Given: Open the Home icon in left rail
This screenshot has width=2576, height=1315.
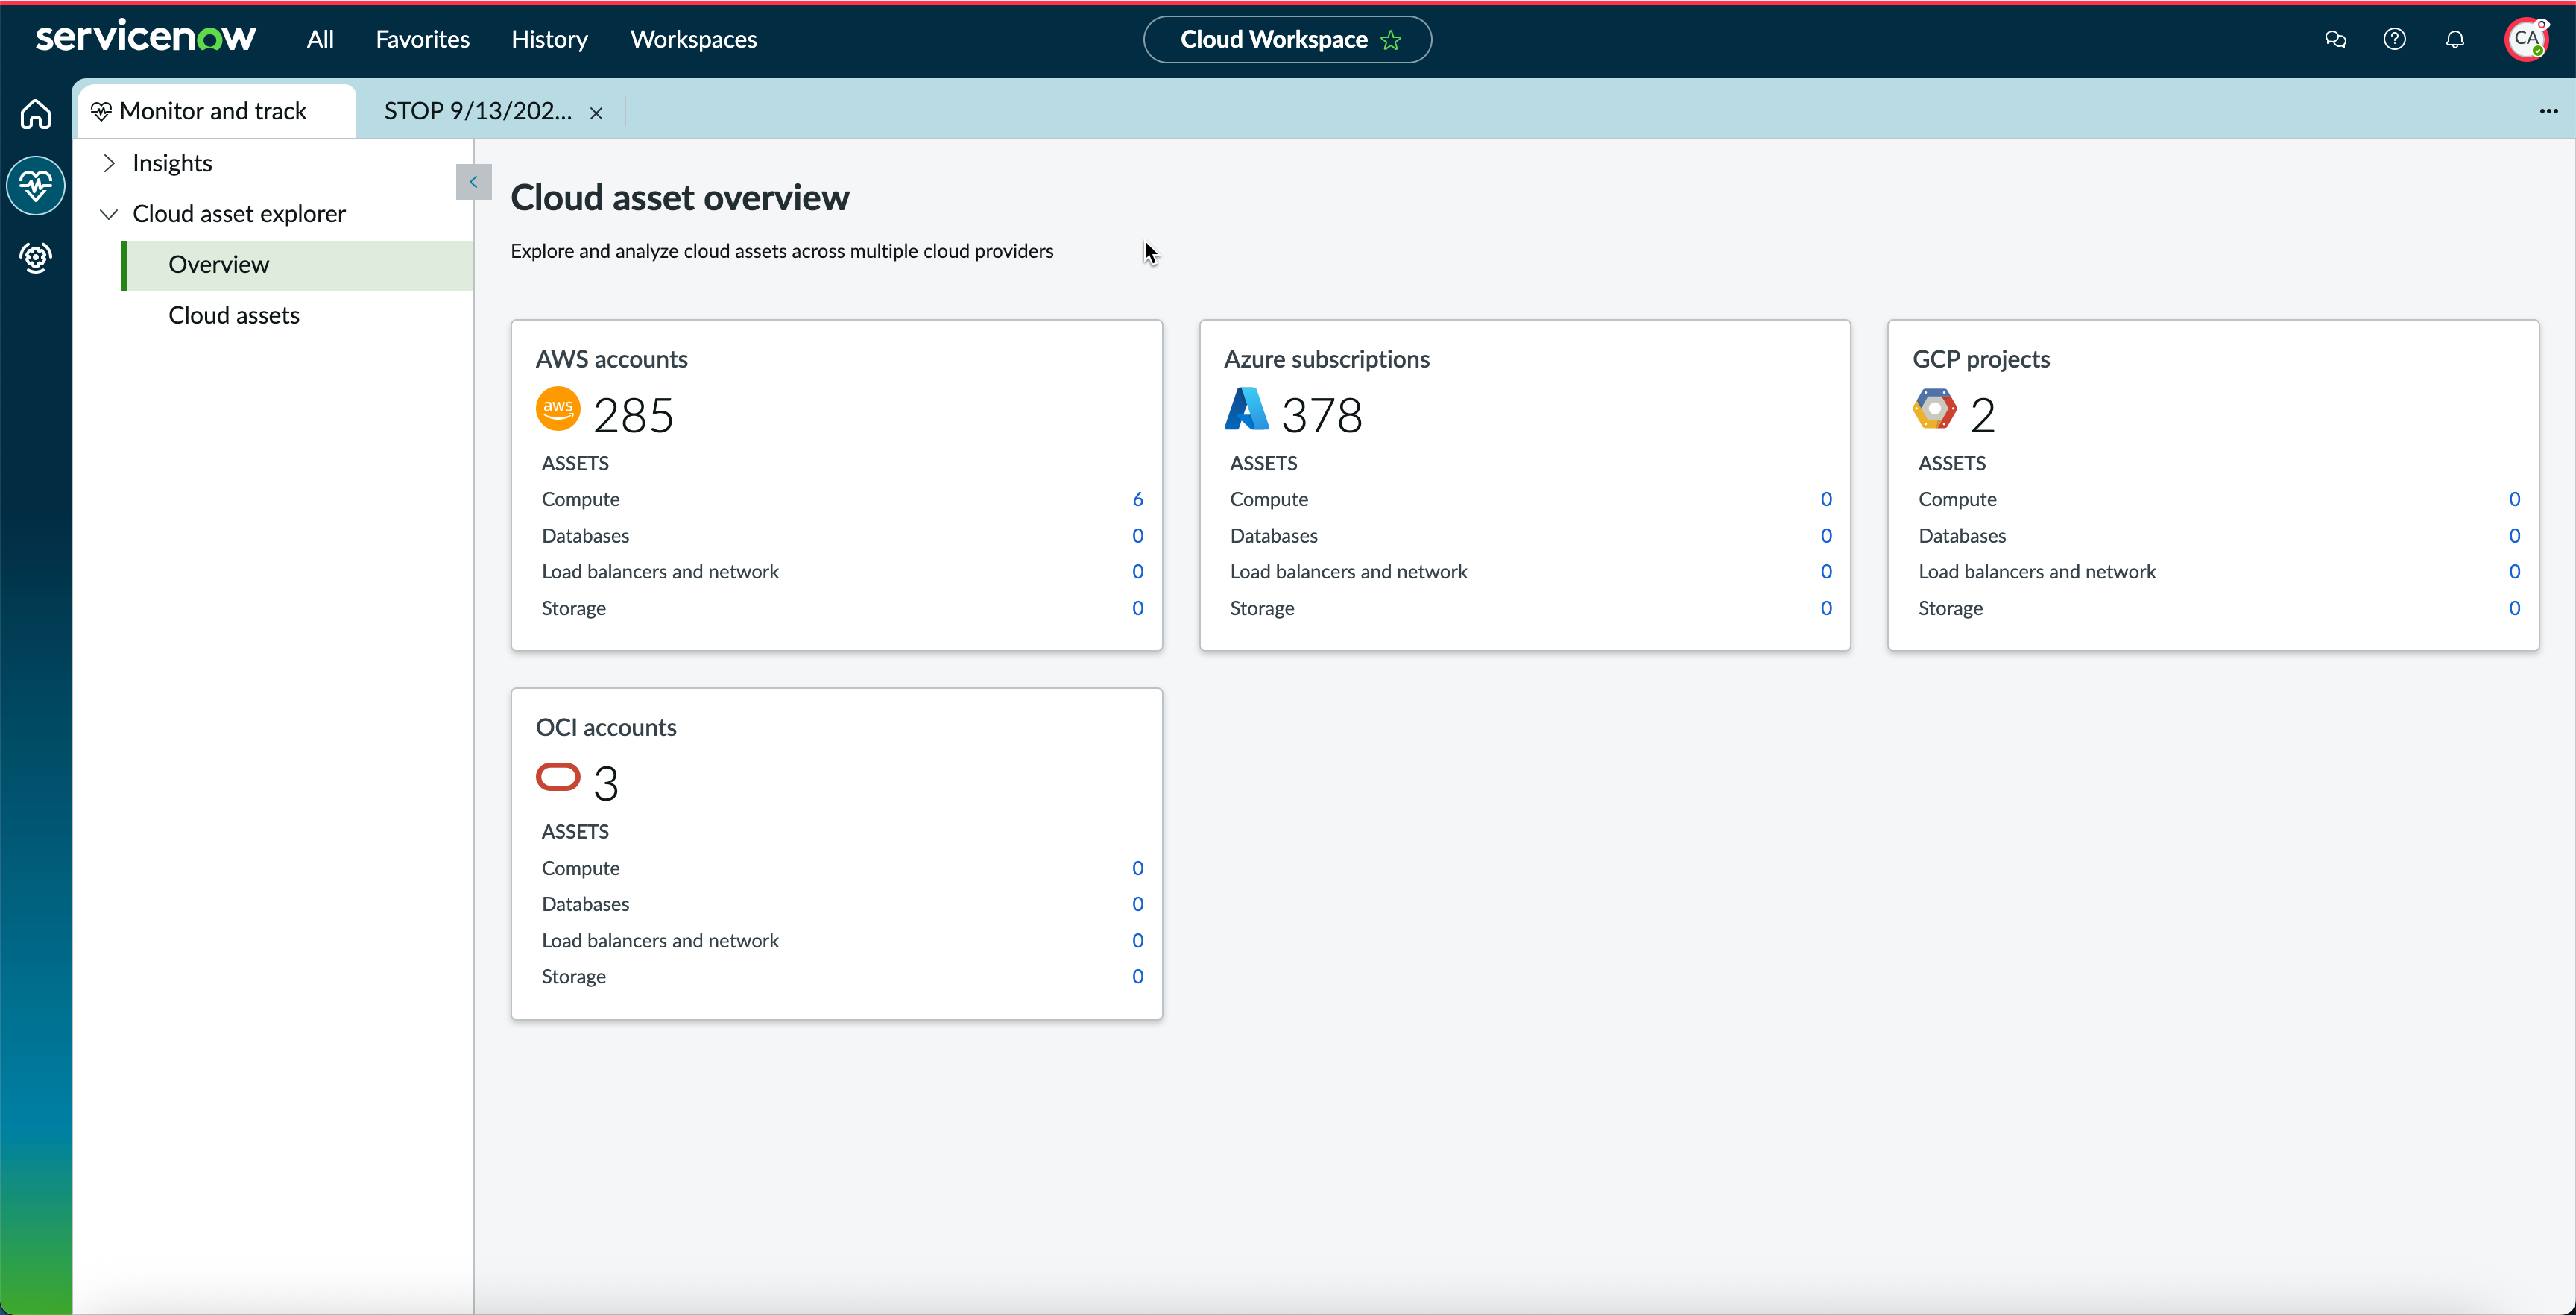Looking at the screenshot, I should coord(36,114).
